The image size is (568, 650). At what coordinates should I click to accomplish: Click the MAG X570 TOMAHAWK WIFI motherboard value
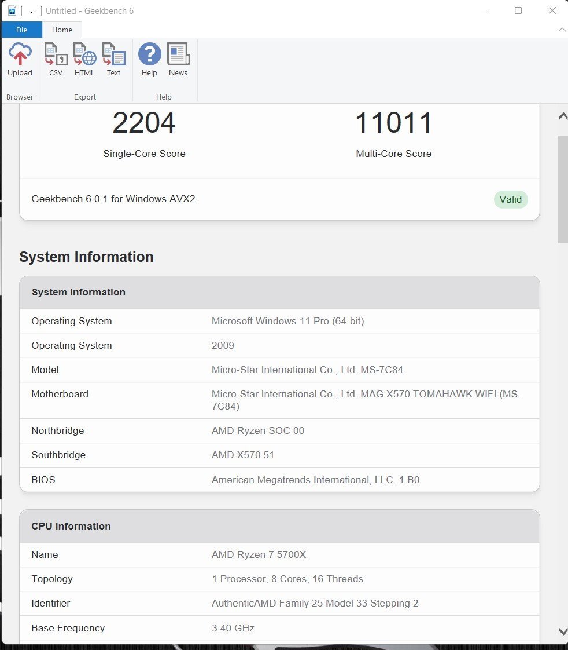tap(366, 400)
